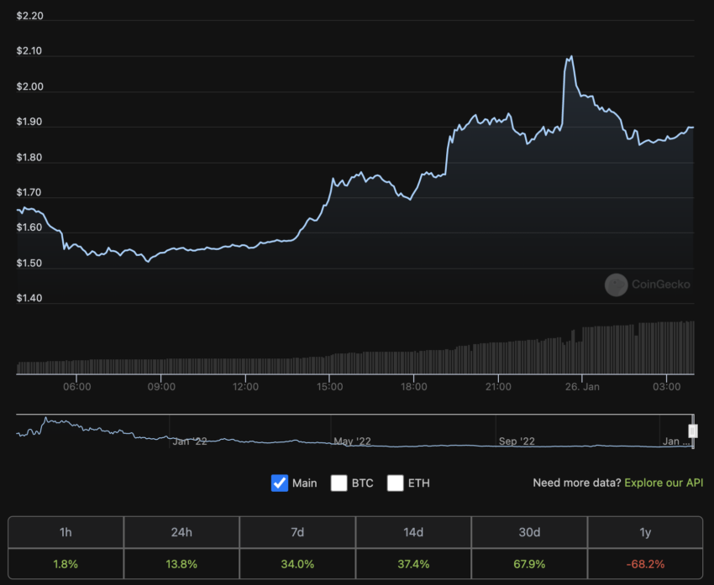
Task: Click the 1.8% one-hour change value
Action: (66, 564)
